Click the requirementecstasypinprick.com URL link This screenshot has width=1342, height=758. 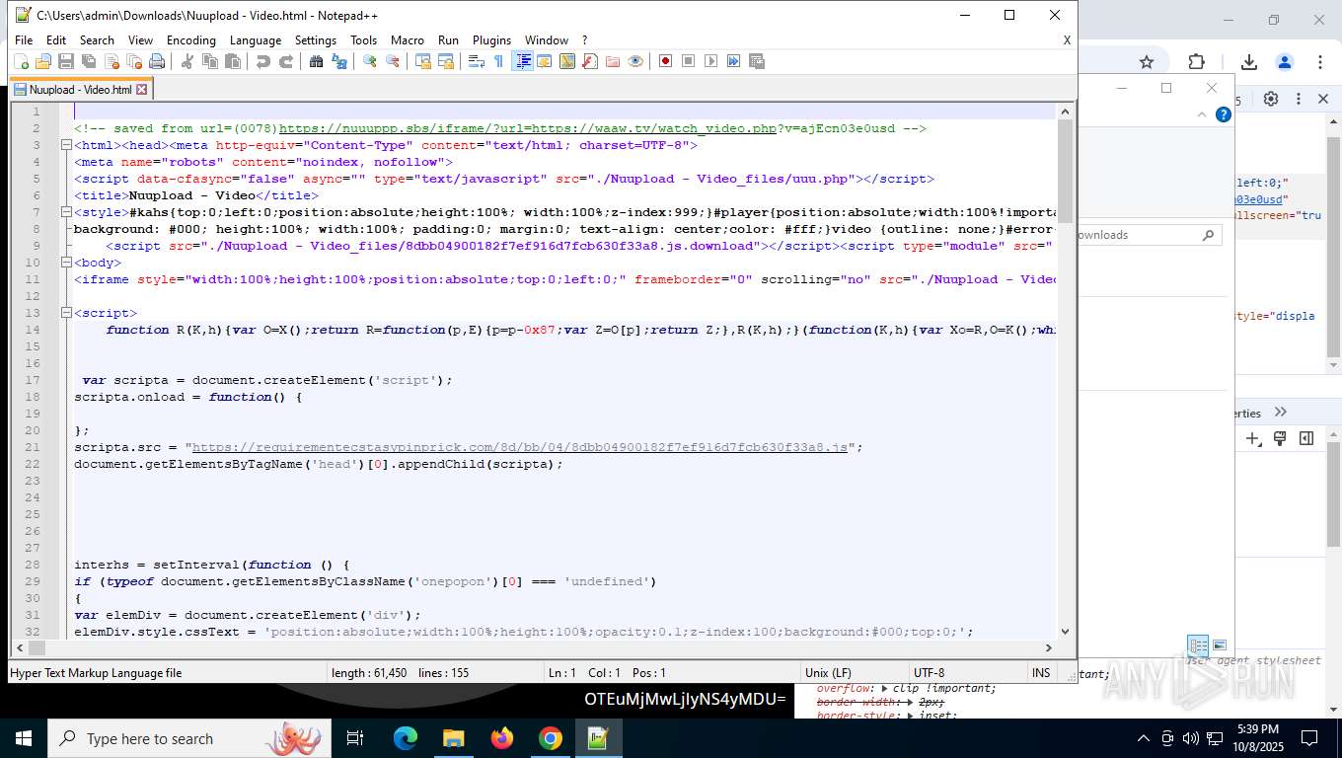(x=520, y=447)
